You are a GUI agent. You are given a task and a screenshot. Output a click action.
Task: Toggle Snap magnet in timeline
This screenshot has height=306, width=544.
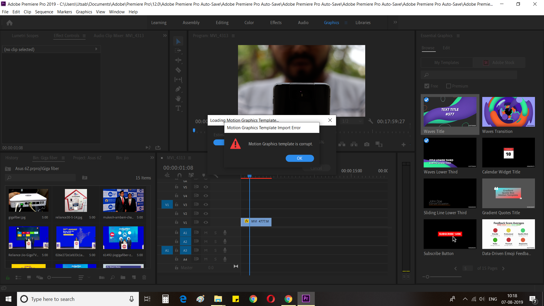coord(179,175)
